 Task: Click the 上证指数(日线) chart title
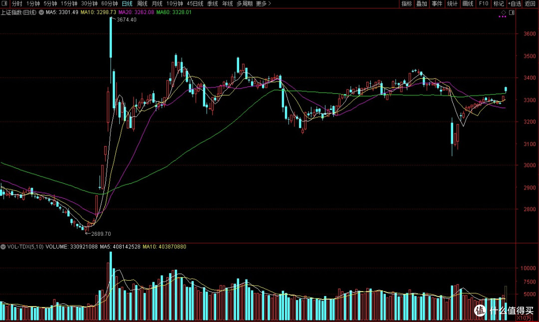(x=18, y=12)
